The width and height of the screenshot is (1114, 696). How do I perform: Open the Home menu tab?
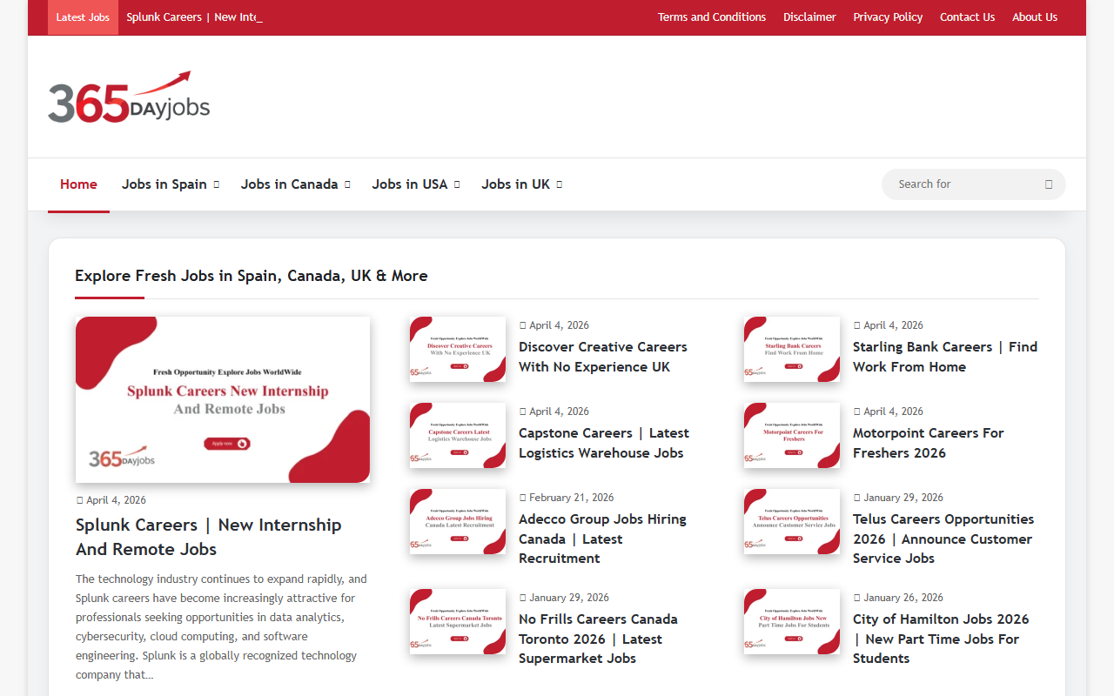point(78,184)
